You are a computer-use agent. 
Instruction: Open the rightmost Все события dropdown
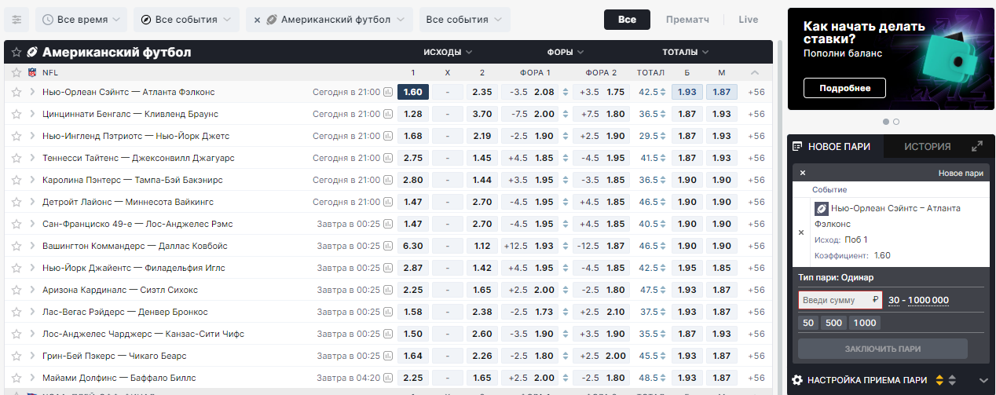(x=464, y=20)
